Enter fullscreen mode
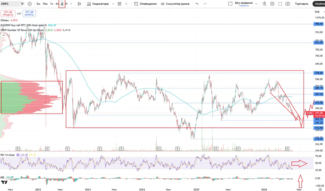The image size is (325, 191). [x=280, y=4]
